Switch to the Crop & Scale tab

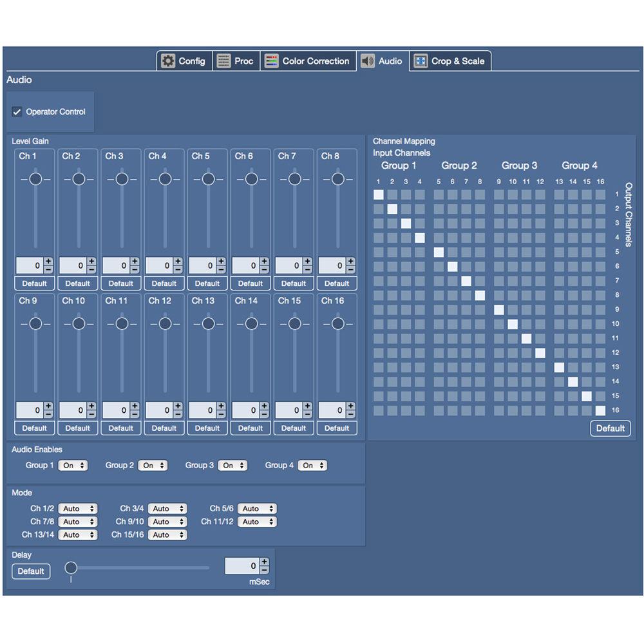(x=450, y=61)
